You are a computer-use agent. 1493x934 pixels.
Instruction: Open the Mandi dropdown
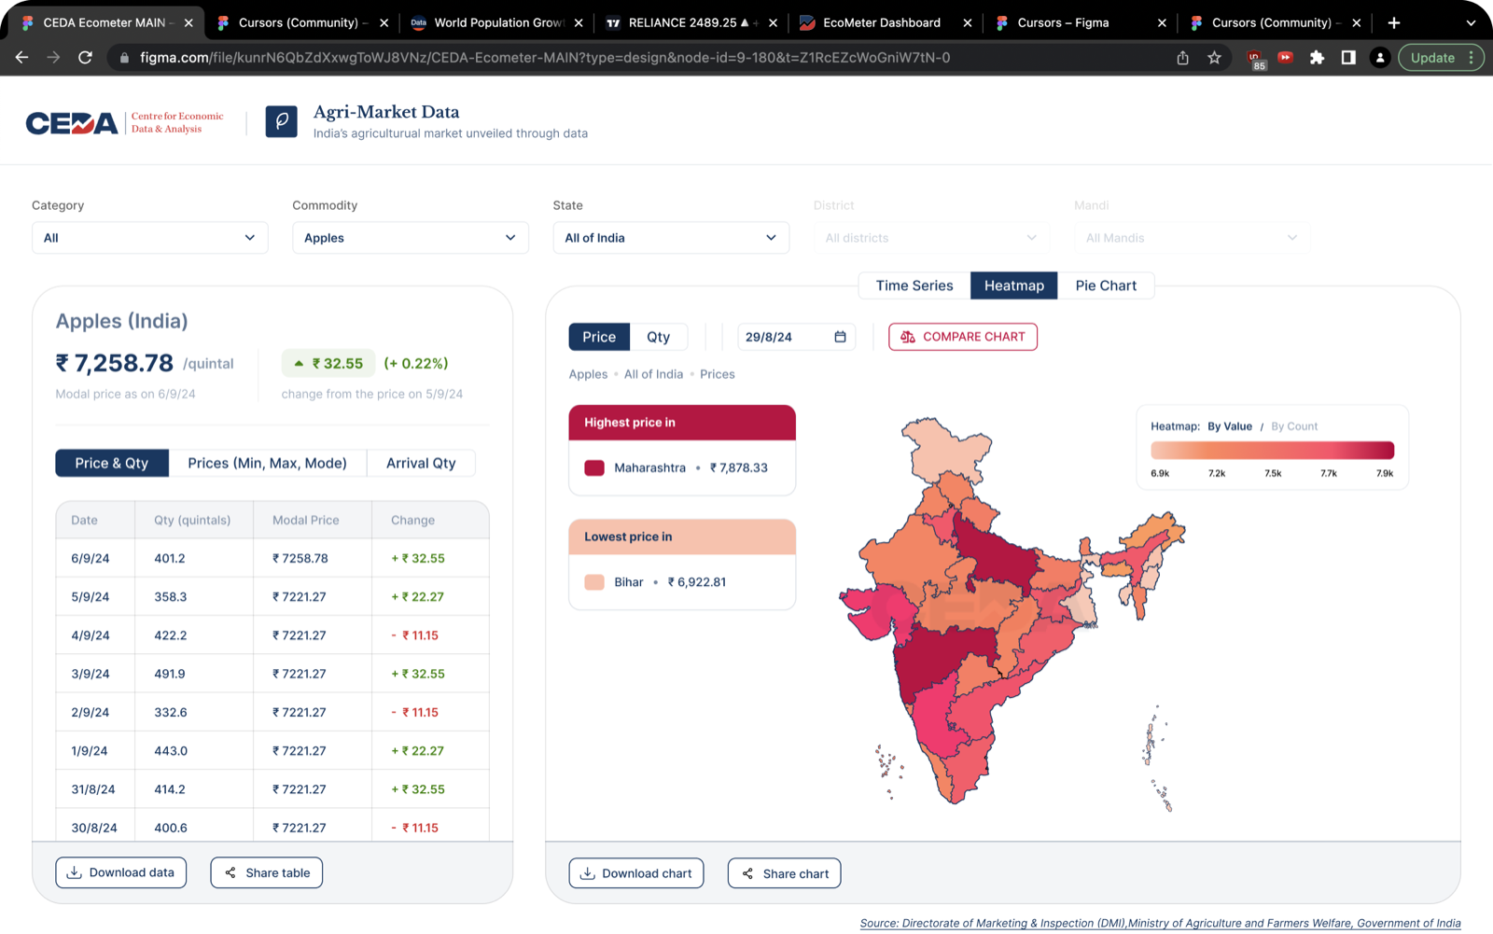click(x=1192, y=238)
